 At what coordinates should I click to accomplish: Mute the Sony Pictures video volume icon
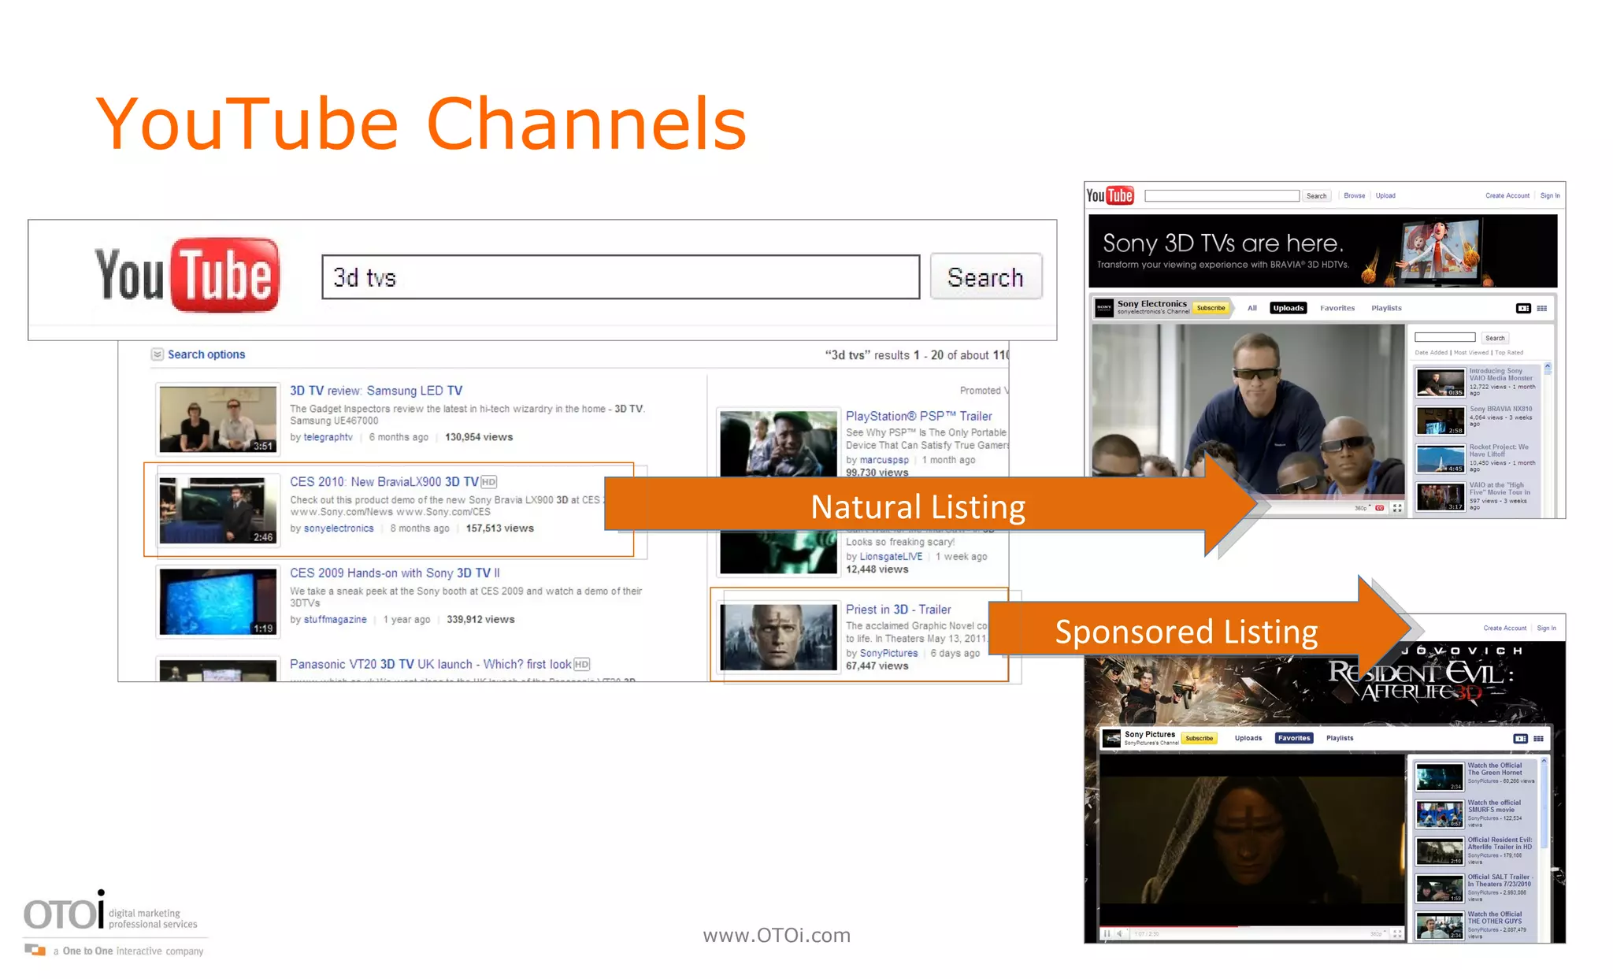[x=1119, y=933]
